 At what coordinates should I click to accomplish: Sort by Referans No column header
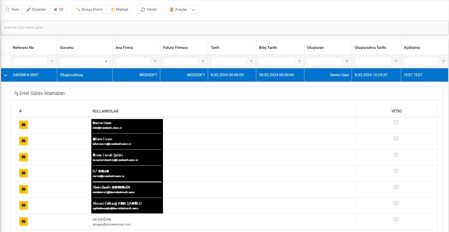pos(33,47)
